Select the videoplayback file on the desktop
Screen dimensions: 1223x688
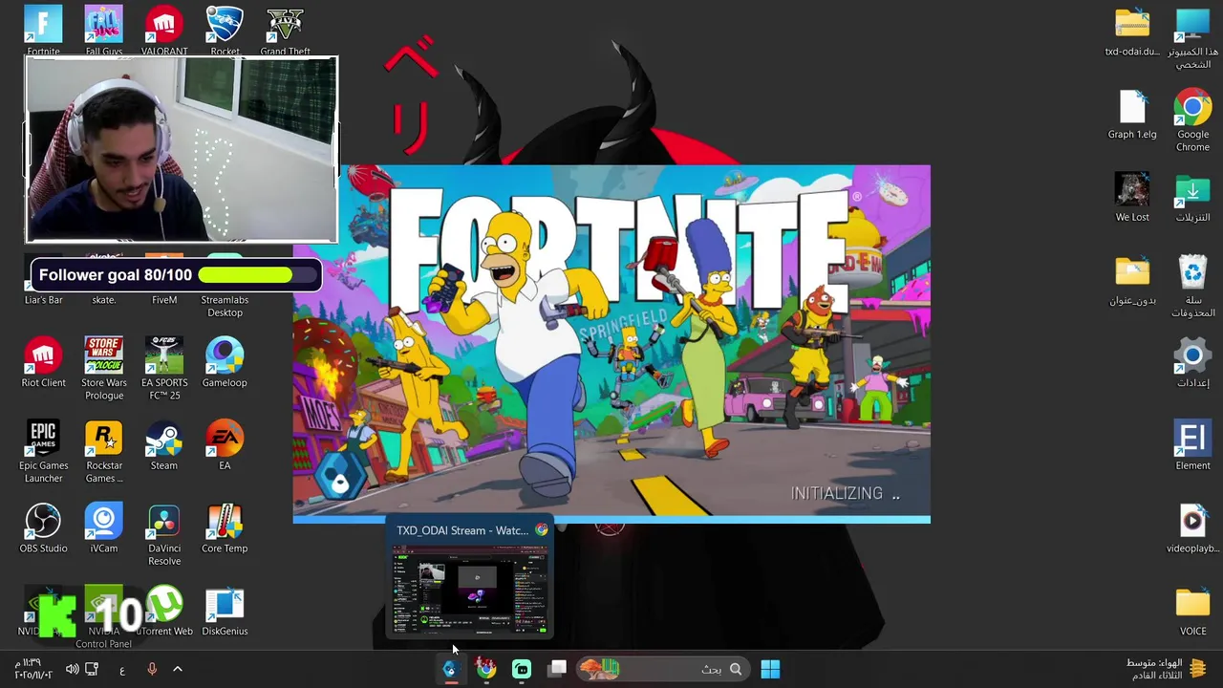click(x=1192, y=528)
